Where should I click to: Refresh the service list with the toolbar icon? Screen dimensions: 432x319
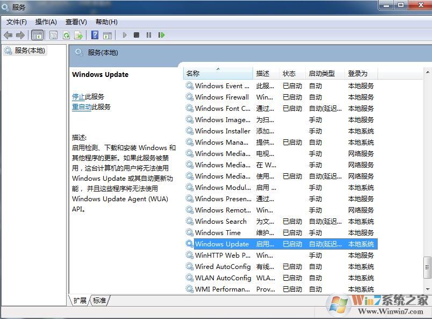(66, 35)
